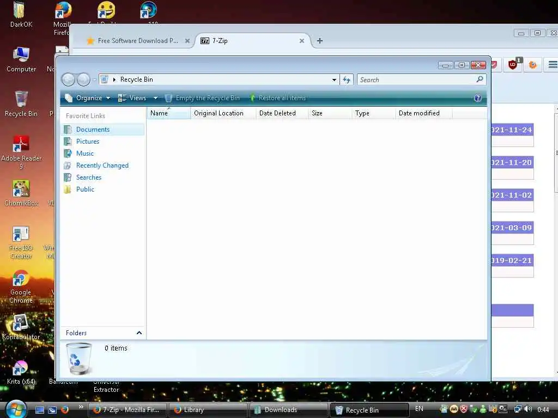Expand the quick launch overflow chevron

tap(81, 407)
